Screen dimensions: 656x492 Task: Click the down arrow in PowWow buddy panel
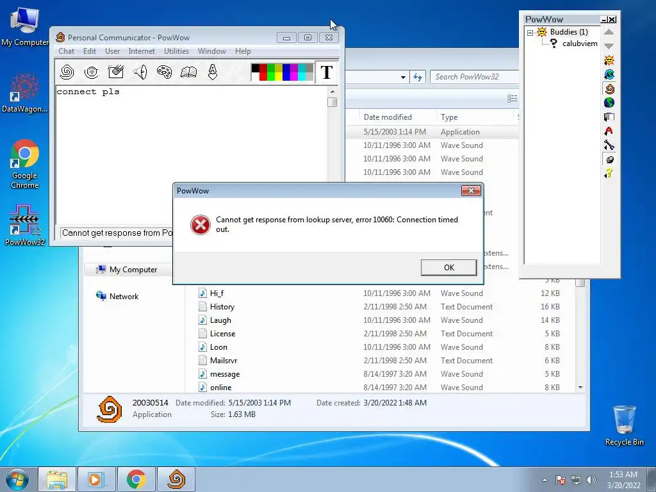[609, 45]
